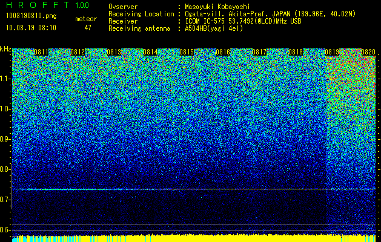Screen dimensions: 381x242
Task: Click the 0817 time marker
Action: pyautogui.click(x=259, y=52)
